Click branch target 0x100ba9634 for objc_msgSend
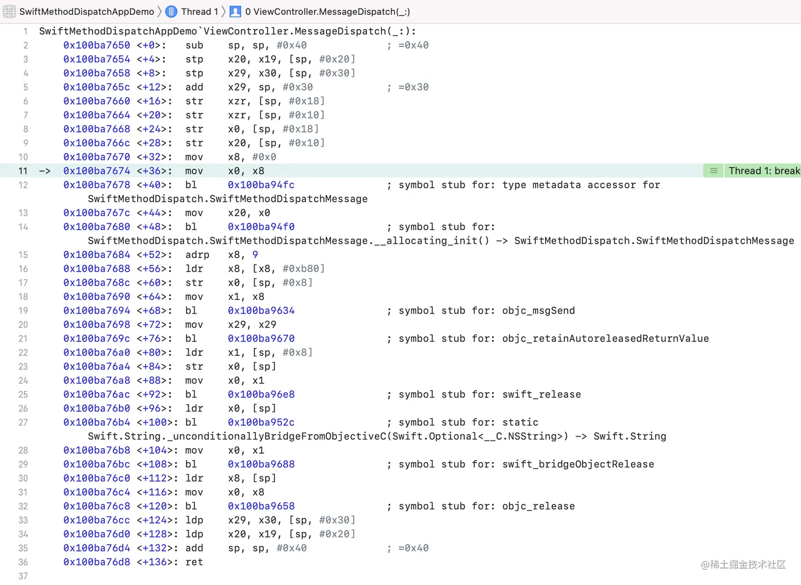The width and height of the screenshot is (801, 585). pos(261,311)
